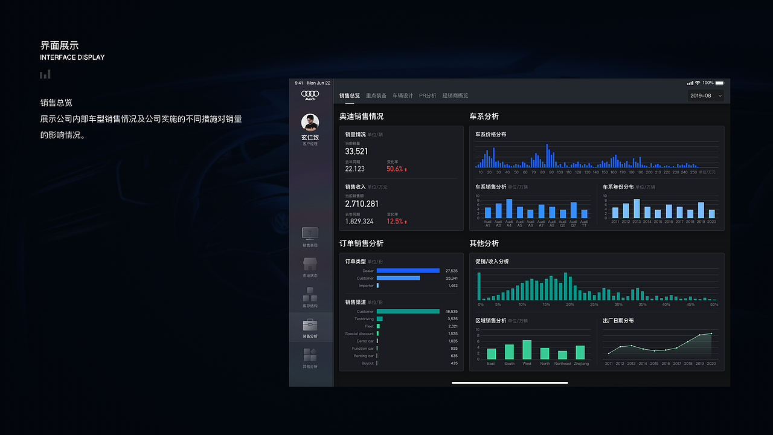Screen dimensions: 773x435
Task: Click the 9:41 clock in status bar
Action: pos(299,83)
